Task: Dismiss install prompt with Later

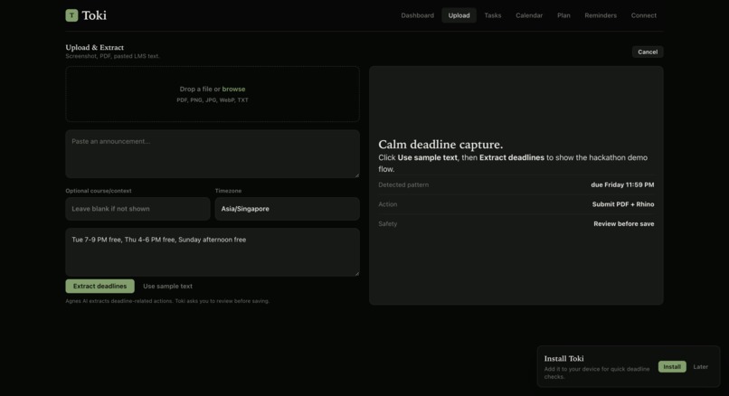Action: [700, 367]
